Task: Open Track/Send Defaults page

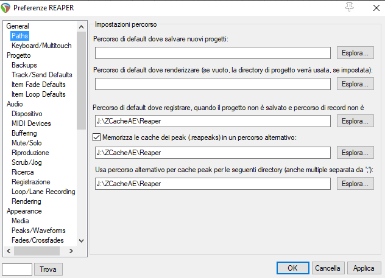Action: coord(42,75)
